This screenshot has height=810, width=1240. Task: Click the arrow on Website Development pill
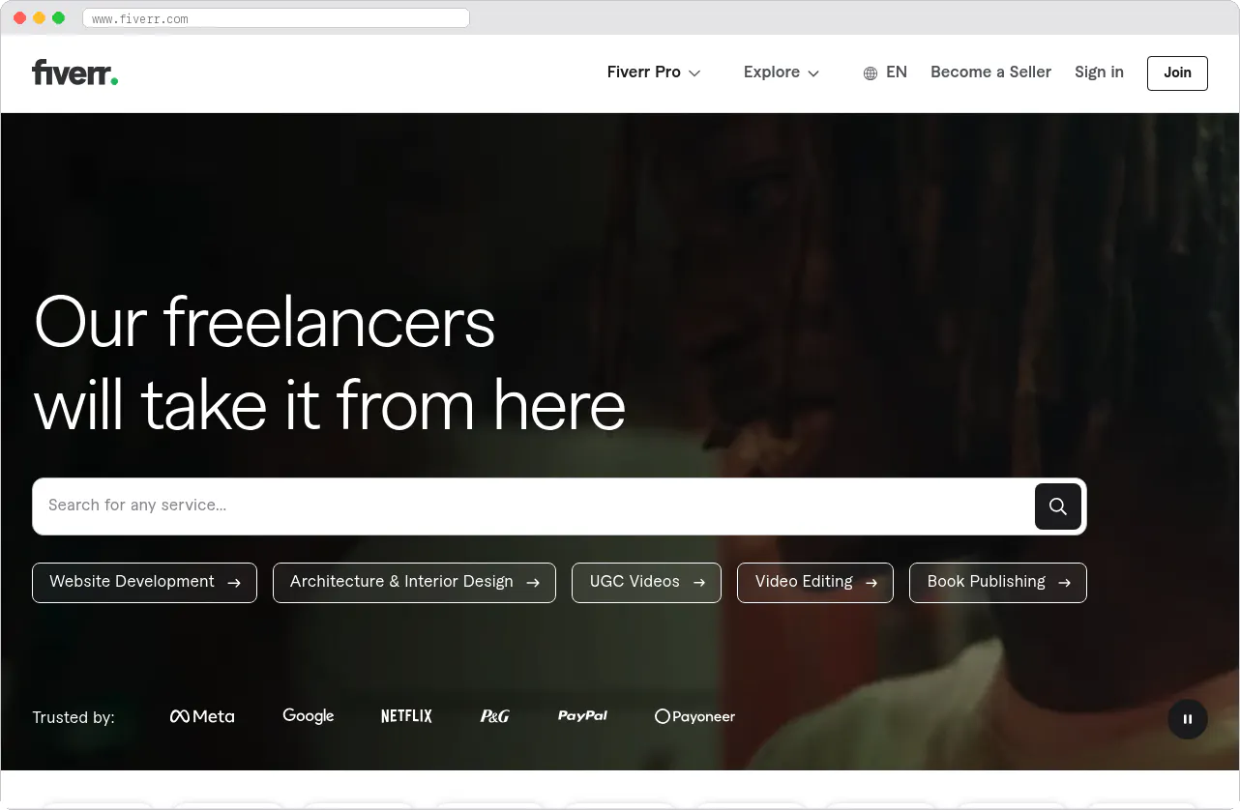click(234, 582)
